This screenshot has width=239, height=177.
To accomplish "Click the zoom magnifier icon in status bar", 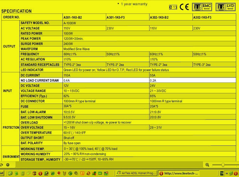I will point(207,165).
